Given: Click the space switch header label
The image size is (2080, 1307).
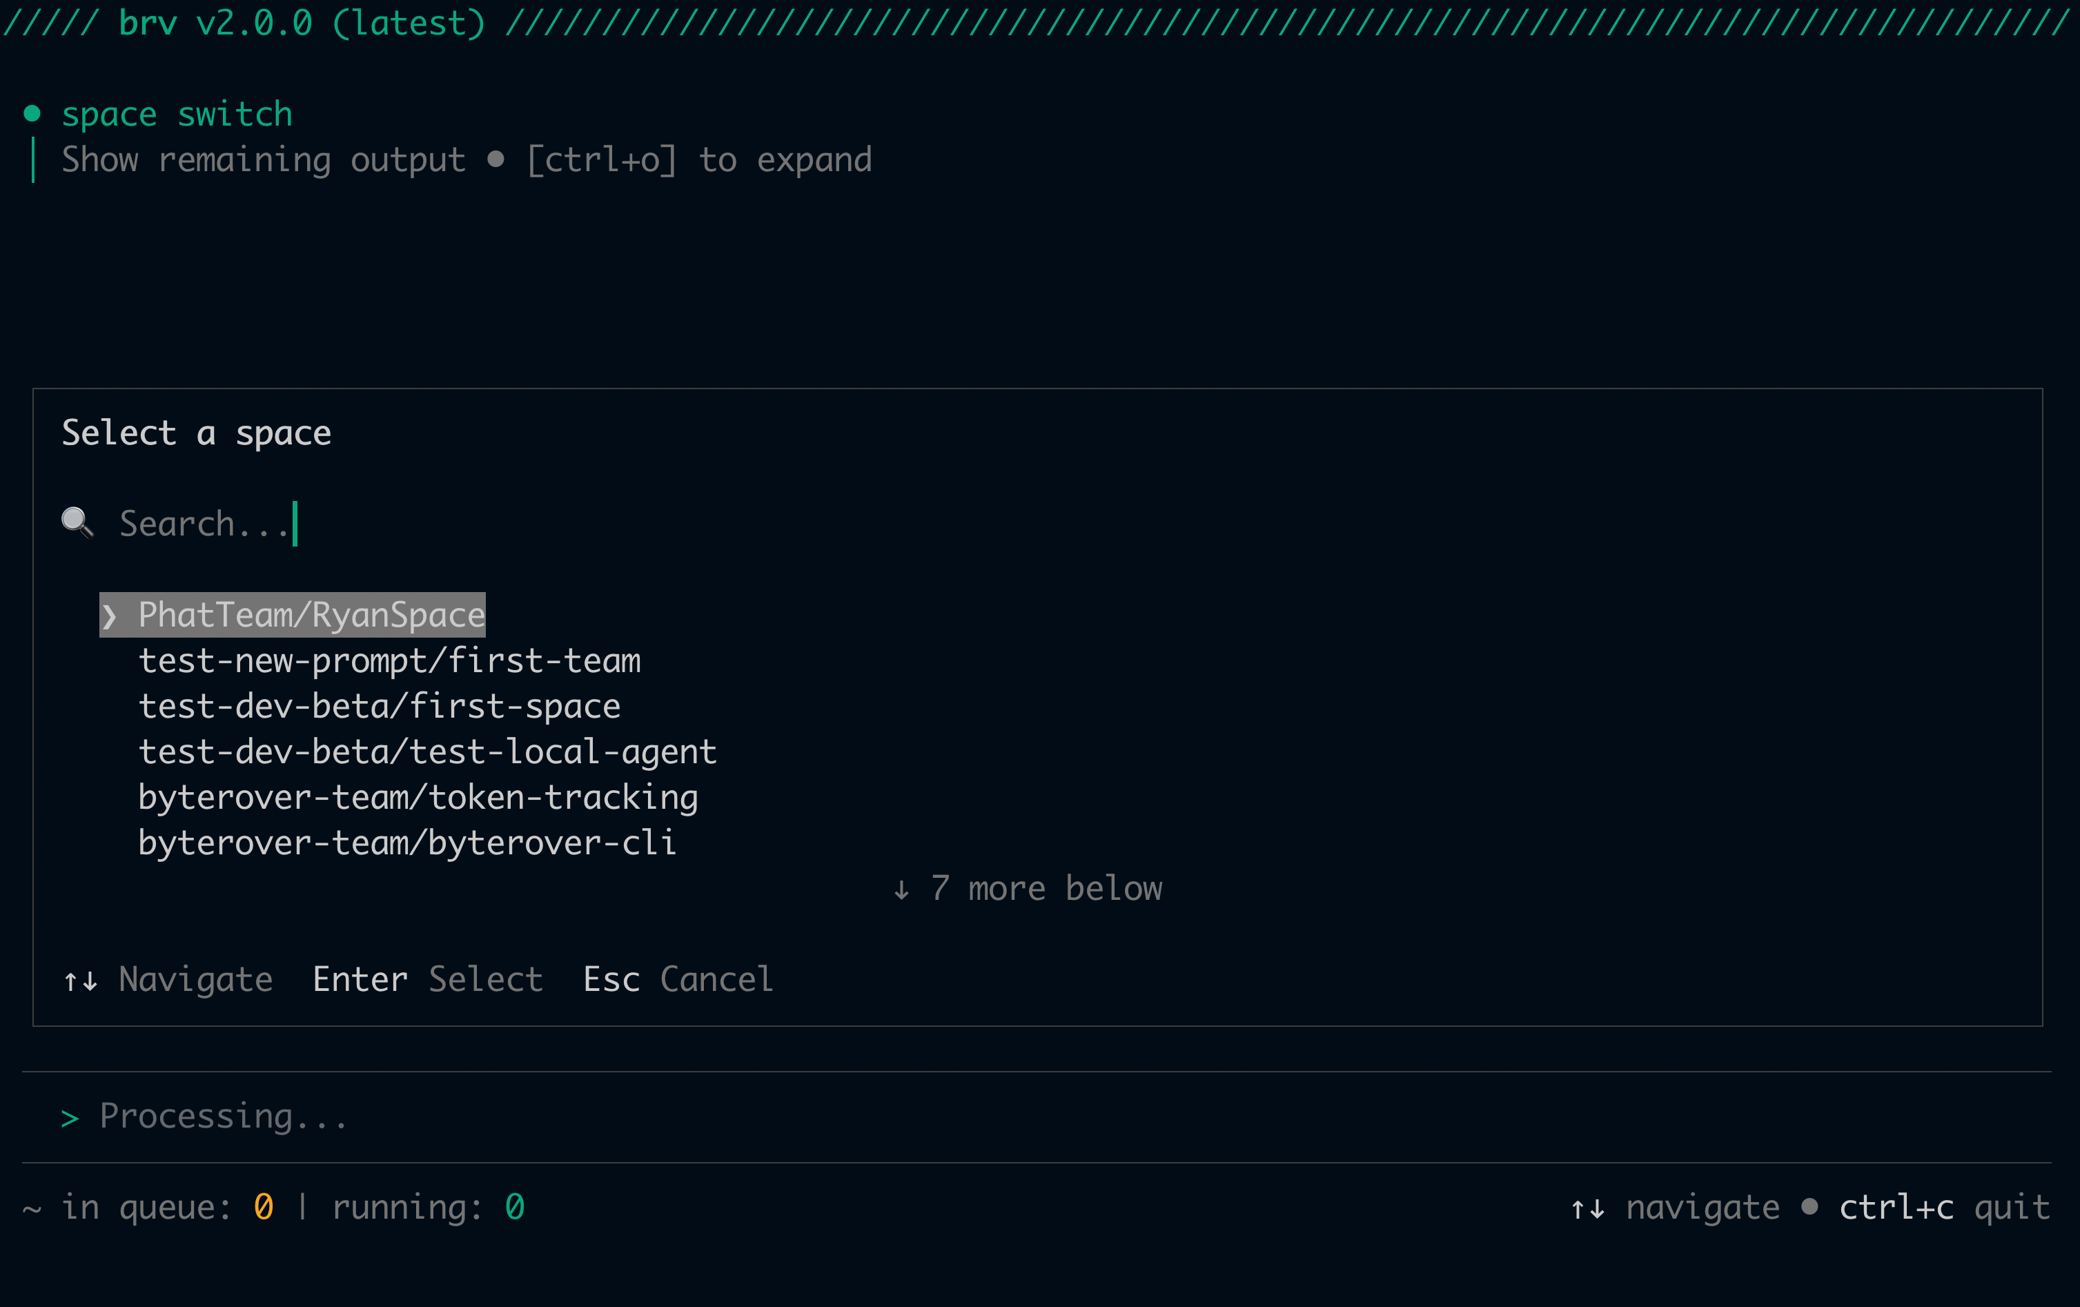Looking at the screenshot, I should (176, 112).
